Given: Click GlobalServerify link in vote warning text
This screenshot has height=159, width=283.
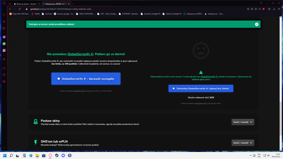Looking at the screenshot, I should click(209, 77).
